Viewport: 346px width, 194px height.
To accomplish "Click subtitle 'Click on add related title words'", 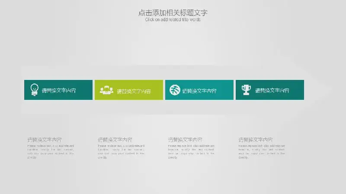I will 173,19.
